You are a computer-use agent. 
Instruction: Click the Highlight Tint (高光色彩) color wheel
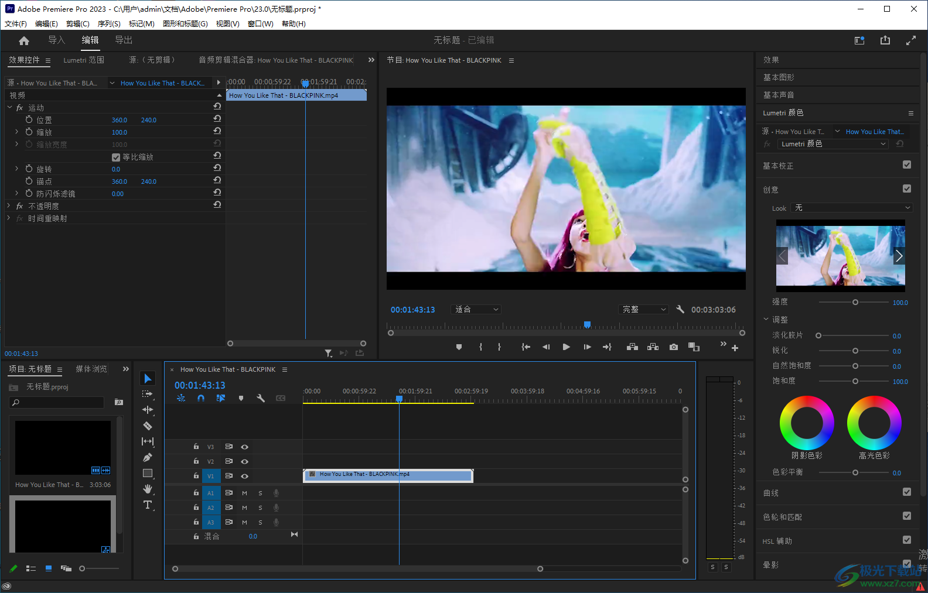pyautogui.click(x=874, y=423)
